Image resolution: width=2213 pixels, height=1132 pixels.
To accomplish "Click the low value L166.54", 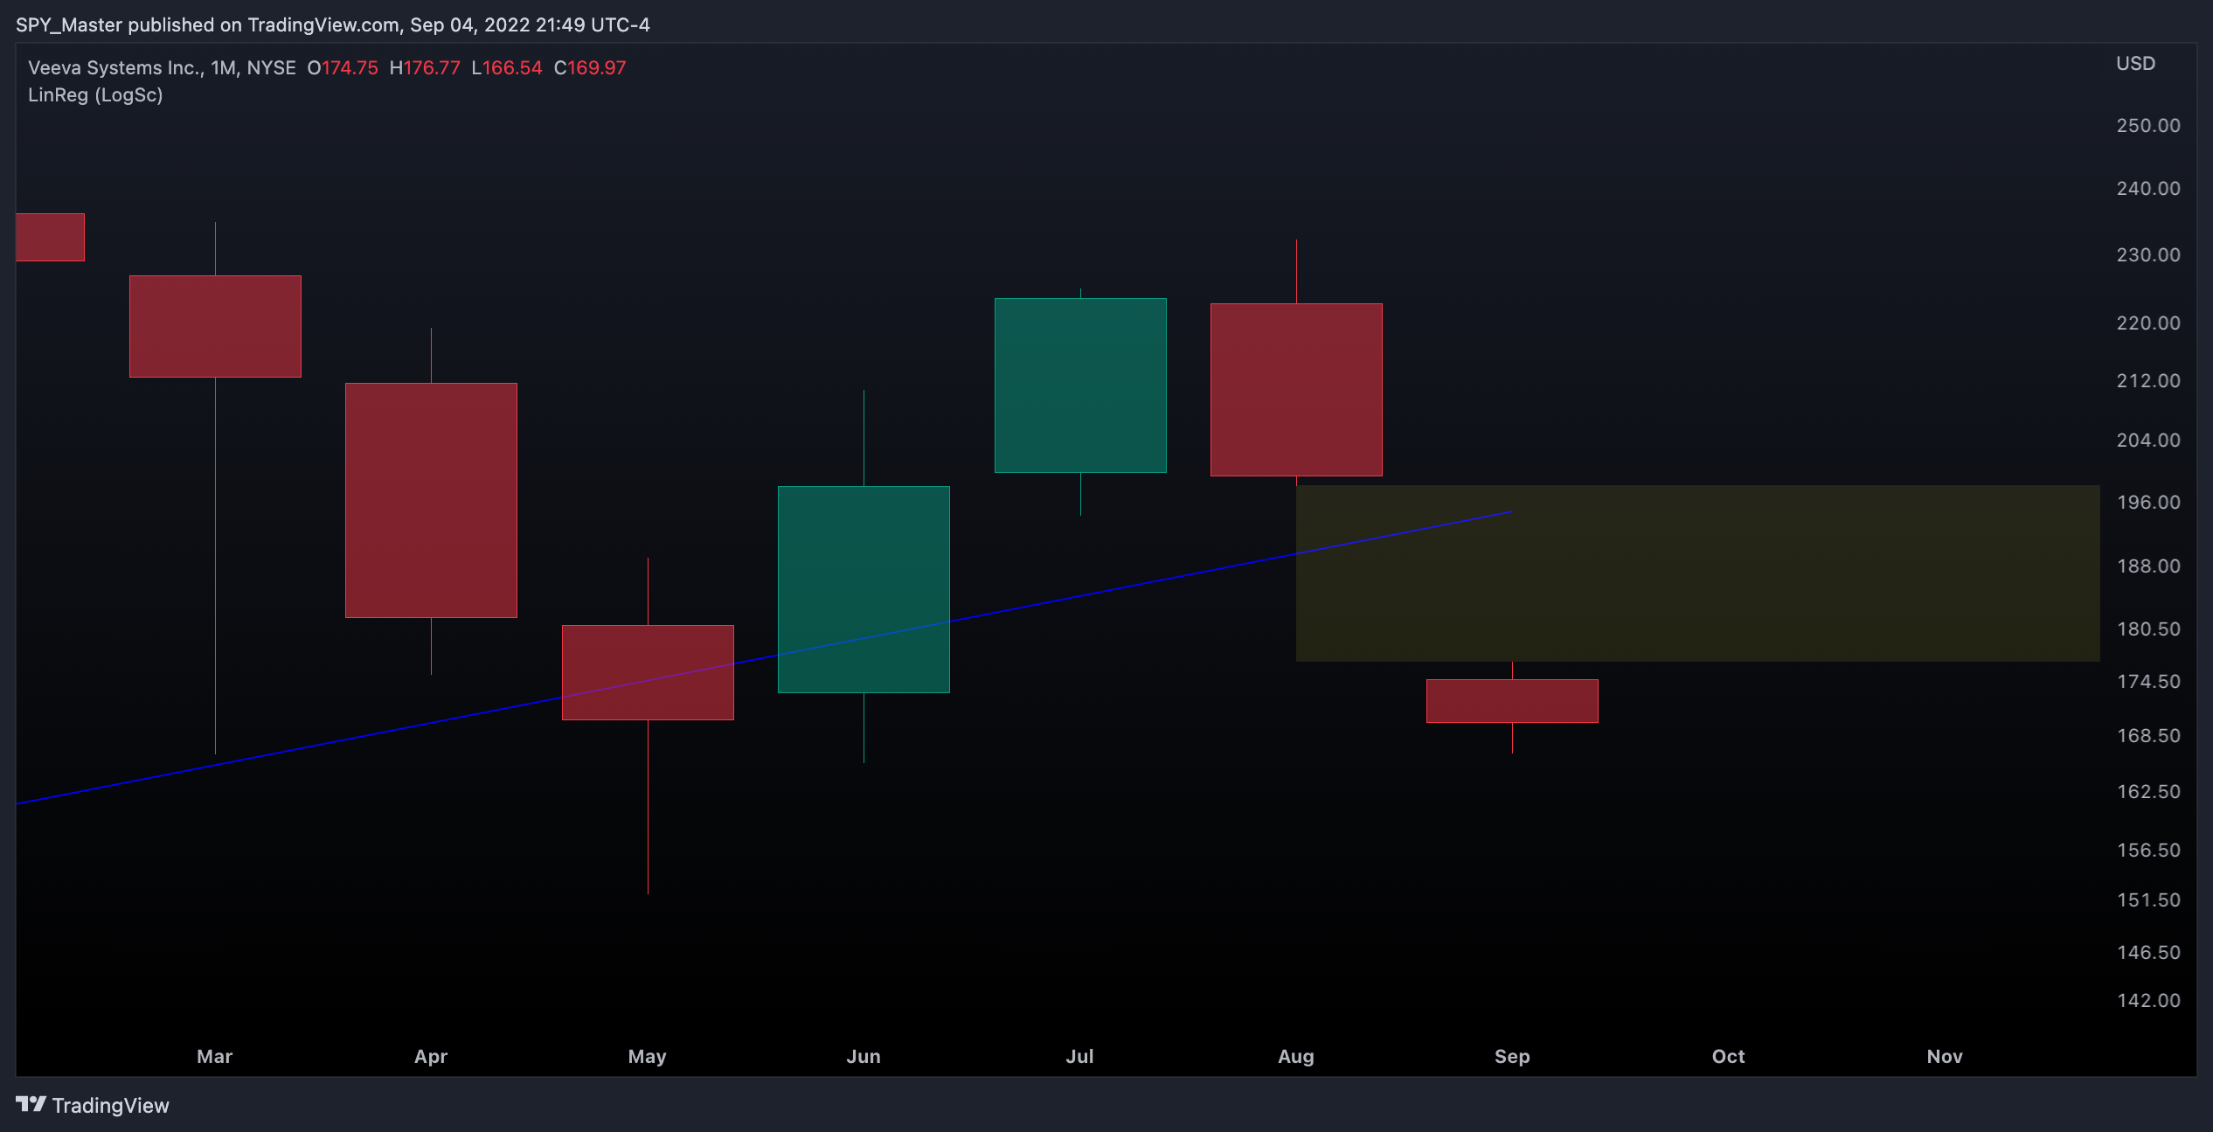I will click(x=507, y=68).
